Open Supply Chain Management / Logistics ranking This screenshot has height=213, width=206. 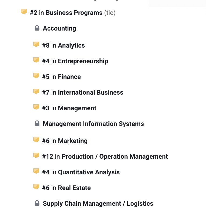(x=98, y=204)
